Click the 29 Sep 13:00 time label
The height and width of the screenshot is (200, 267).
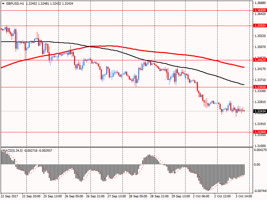pos(181,196)
